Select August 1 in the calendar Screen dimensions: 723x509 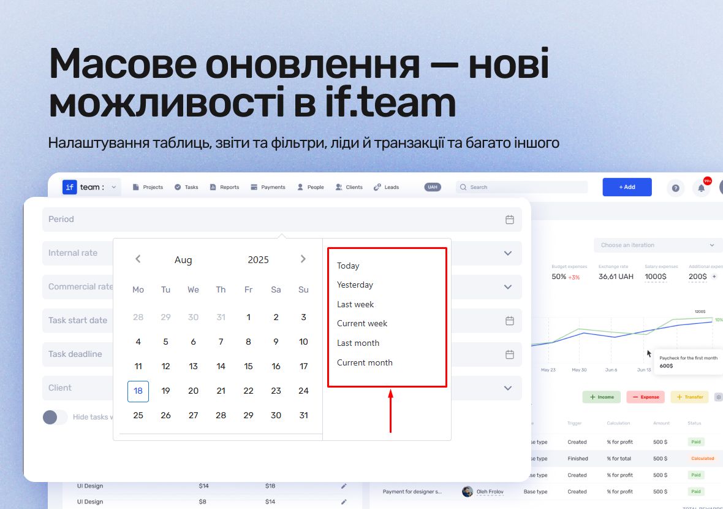pyautogui.click(x=249, y=317)
